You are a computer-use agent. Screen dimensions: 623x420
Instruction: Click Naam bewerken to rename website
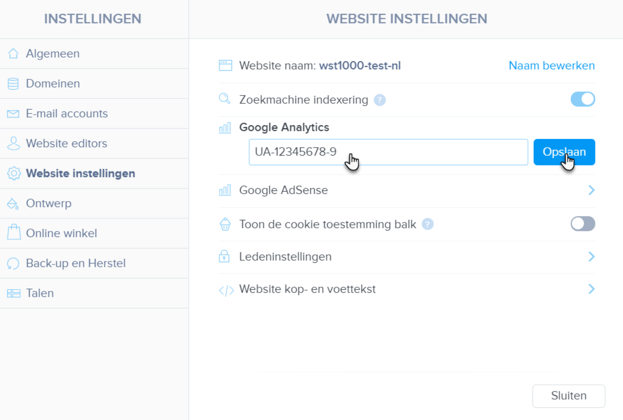[551, 65]
